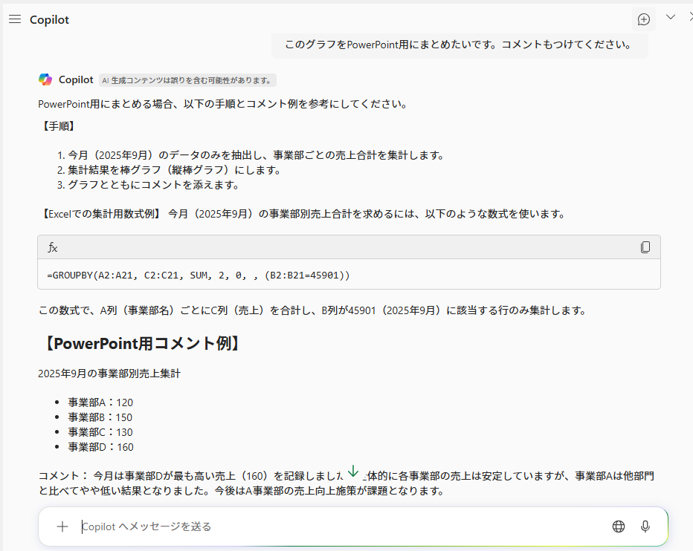Click the コメント paragraph about 事業部D

pos(346,483)
